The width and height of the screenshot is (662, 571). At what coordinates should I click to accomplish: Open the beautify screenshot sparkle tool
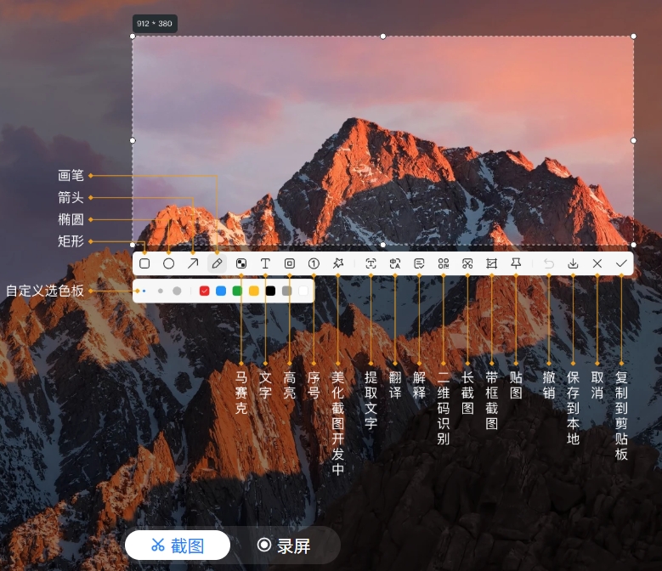click(x=337, y=263)
